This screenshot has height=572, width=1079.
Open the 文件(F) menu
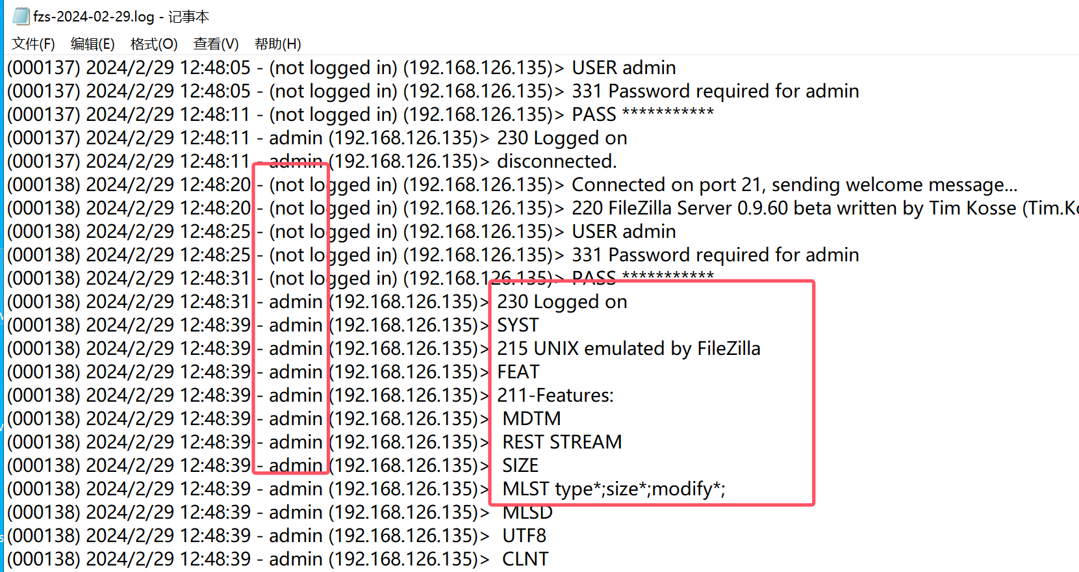tap(33, 44)
